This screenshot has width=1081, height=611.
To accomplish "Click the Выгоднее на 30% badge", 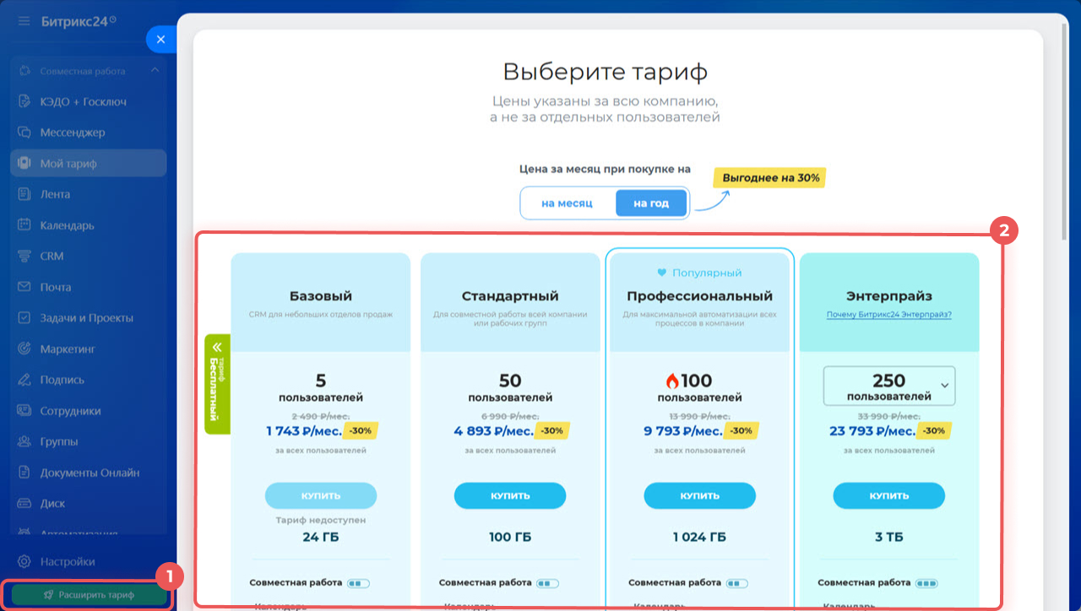I will point(770,178).
